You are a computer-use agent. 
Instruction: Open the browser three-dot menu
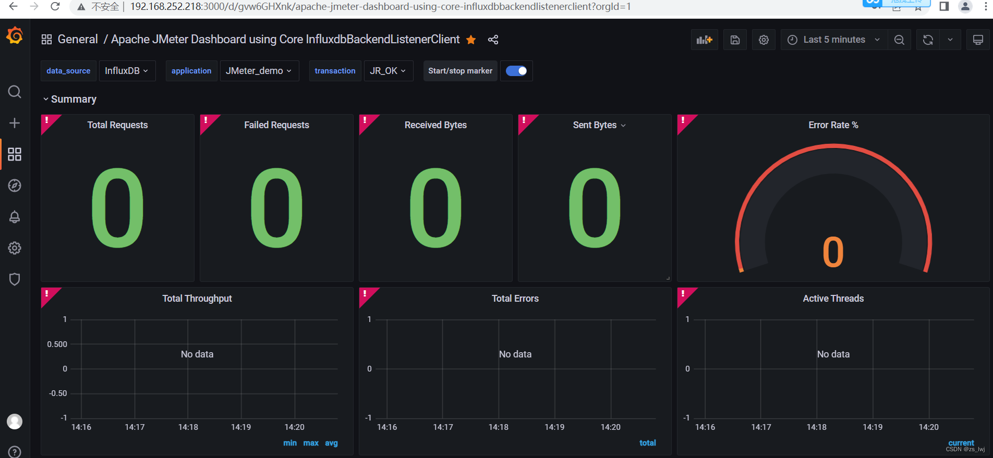pyautogui.click(x=986, y=7)
